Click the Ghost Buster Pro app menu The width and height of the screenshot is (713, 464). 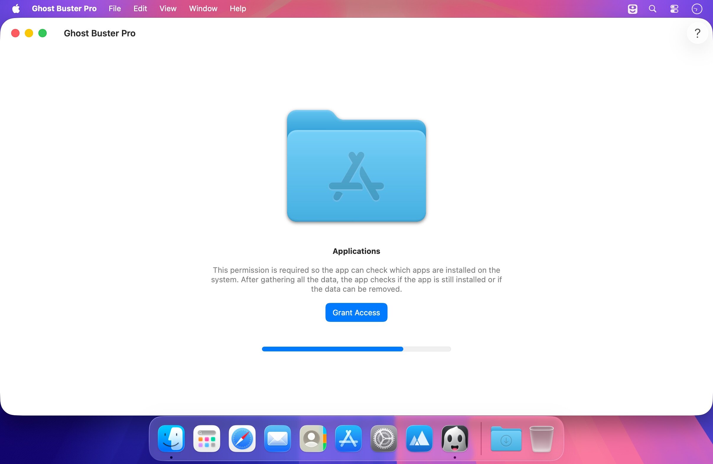(64, 8)
